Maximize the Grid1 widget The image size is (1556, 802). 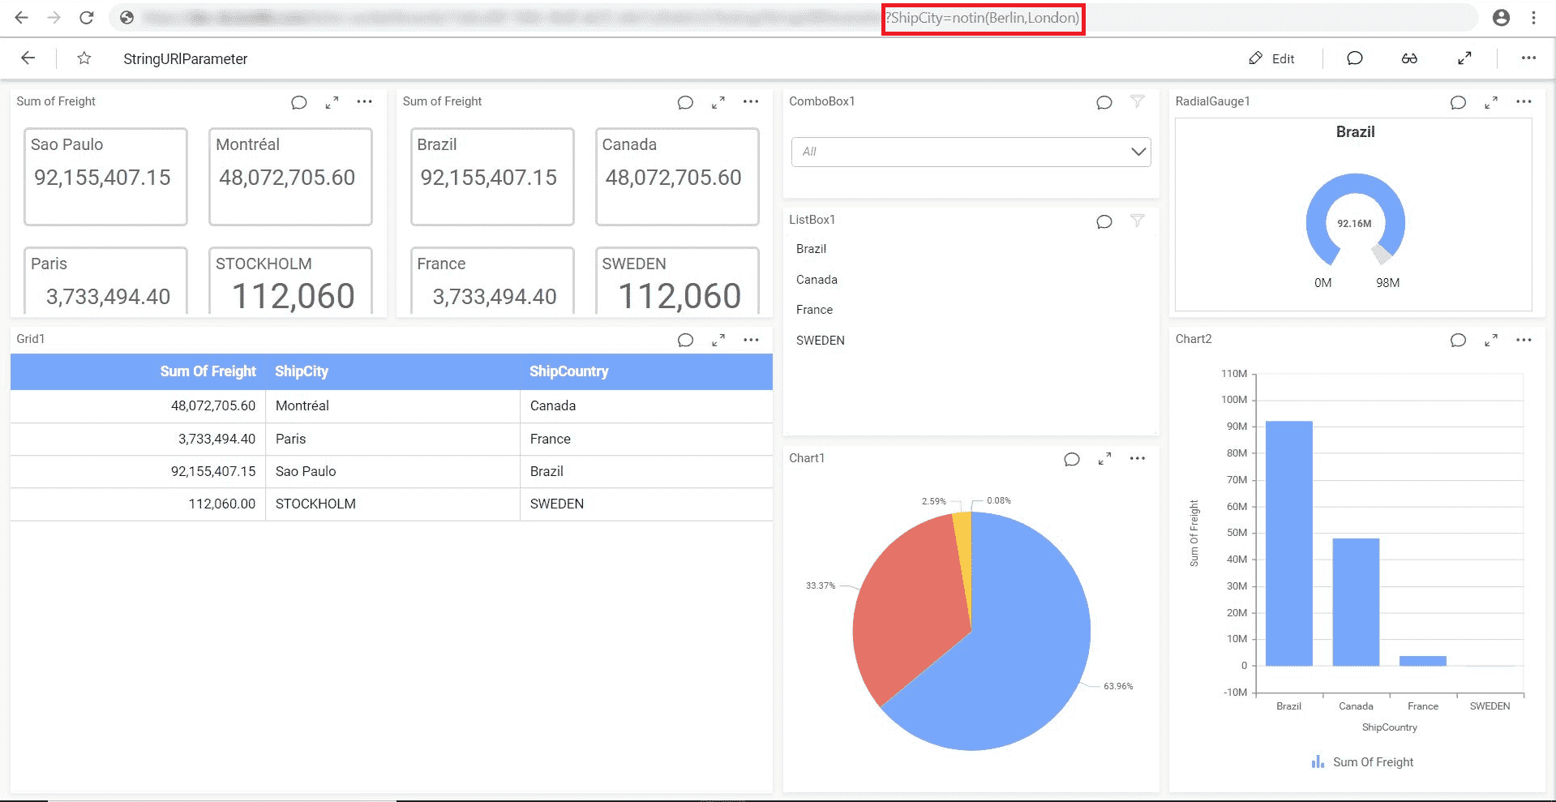[718, 340]
